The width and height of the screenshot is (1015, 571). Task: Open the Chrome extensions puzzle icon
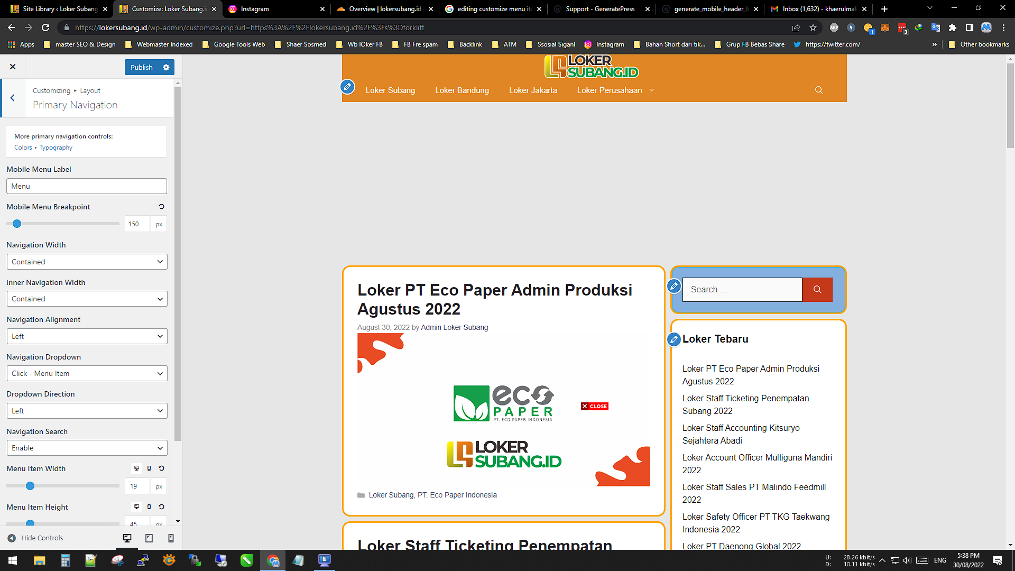(953, 27)
